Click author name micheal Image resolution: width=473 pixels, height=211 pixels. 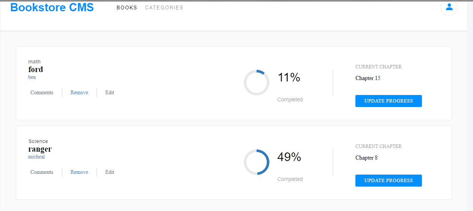coord(36,157)
